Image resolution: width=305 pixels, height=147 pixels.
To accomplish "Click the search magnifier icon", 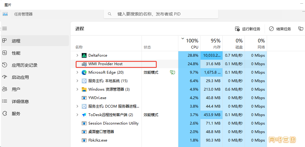I will (x=109, y=14).
